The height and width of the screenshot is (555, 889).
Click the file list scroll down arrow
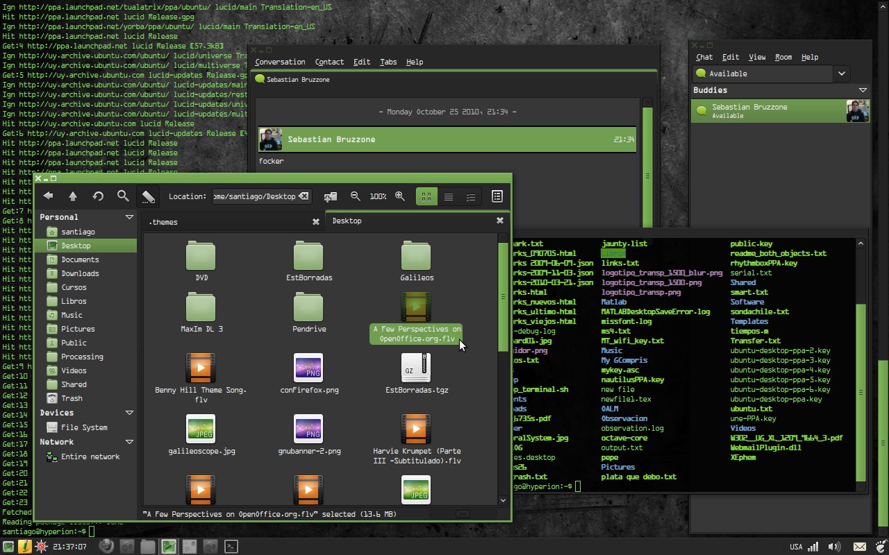504,499
